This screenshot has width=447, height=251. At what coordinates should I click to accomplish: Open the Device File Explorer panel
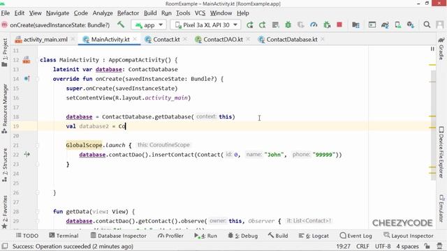(441, 152)
